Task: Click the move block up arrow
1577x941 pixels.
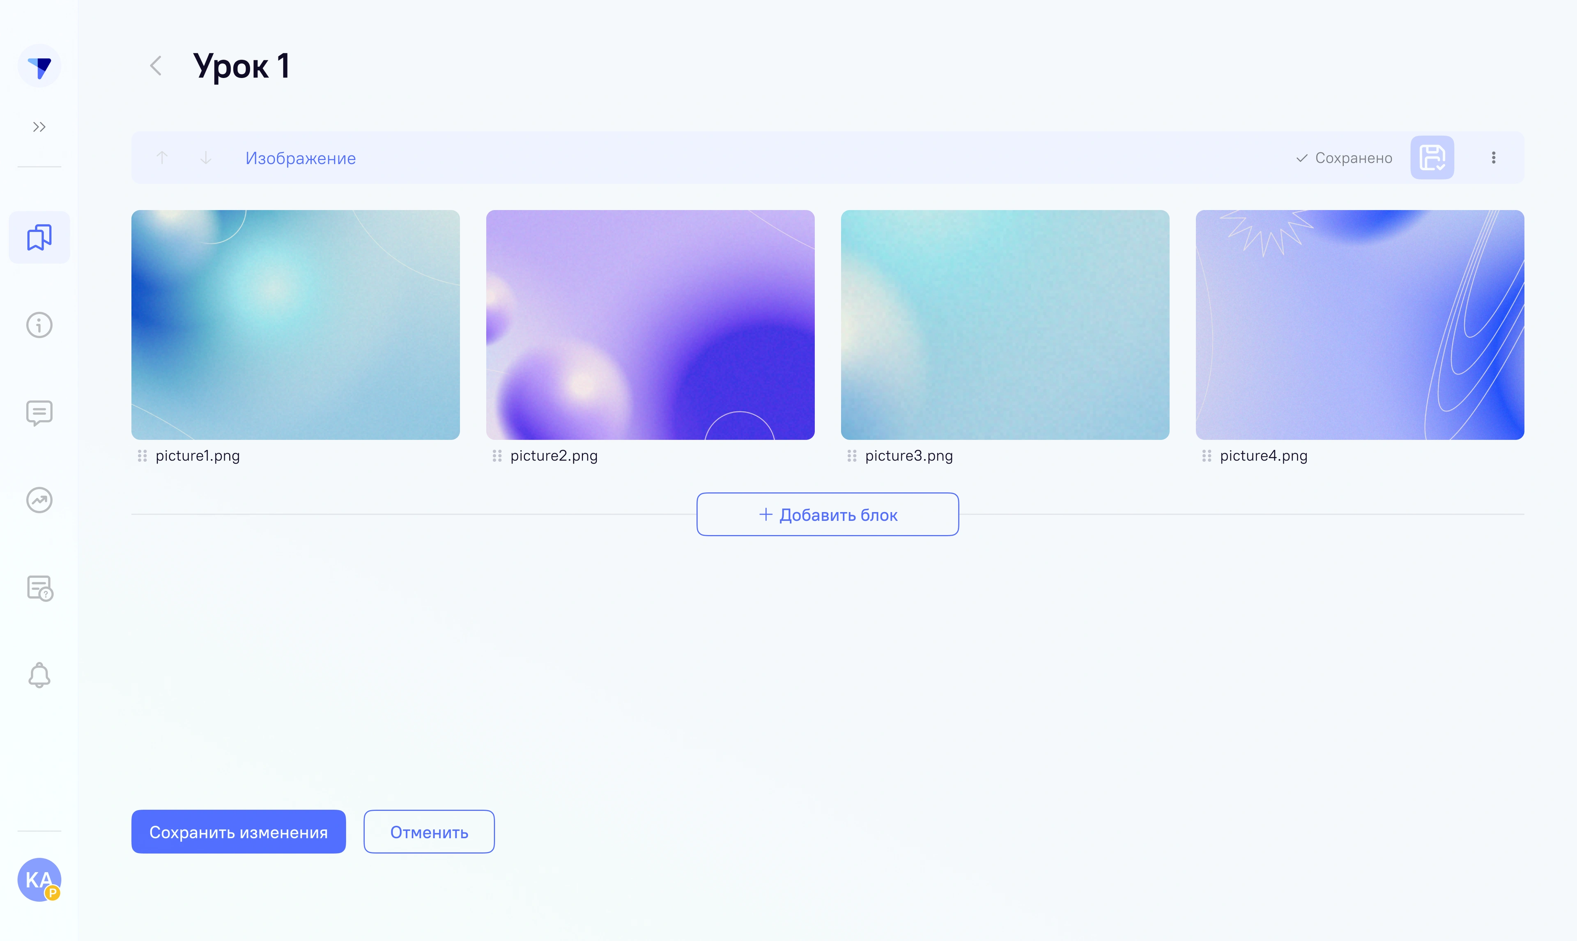Action: pyautogui.click(x=162, y=157)
